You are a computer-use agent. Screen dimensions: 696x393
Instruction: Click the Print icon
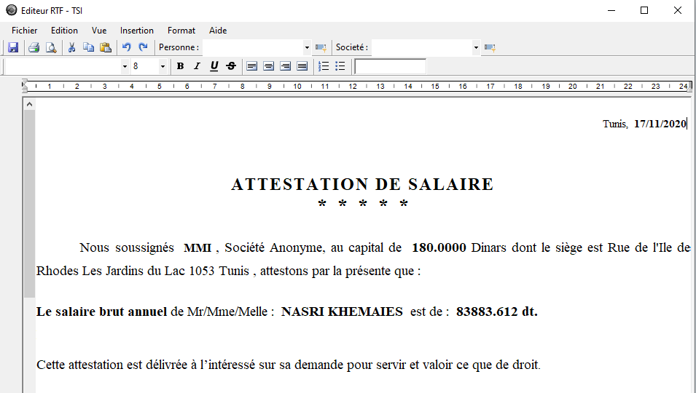point(34,47)
